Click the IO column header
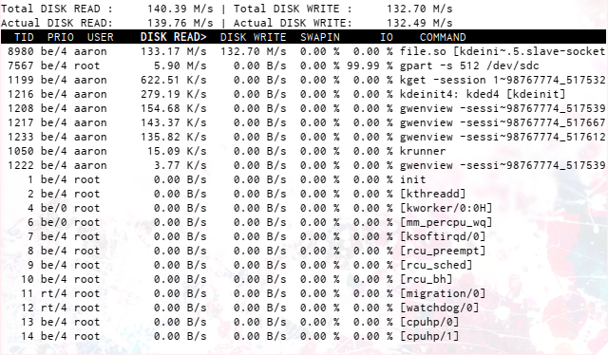The width and height of the screenshot is (608, 355). pyautogui.click(x=387, y=37)
